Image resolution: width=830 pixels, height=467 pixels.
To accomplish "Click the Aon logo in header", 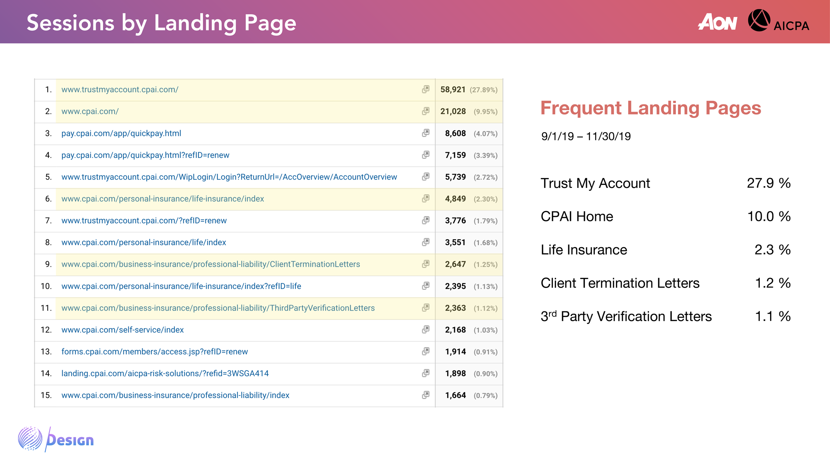I will 717,22.
